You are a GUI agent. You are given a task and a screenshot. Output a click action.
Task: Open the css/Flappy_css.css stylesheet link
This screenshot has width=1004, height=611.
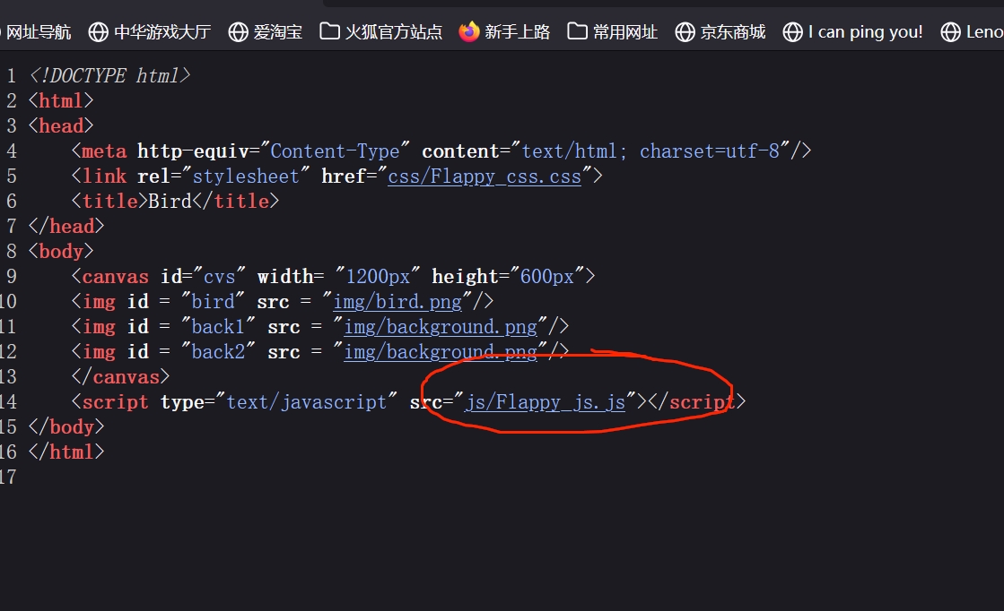(485, 176)
